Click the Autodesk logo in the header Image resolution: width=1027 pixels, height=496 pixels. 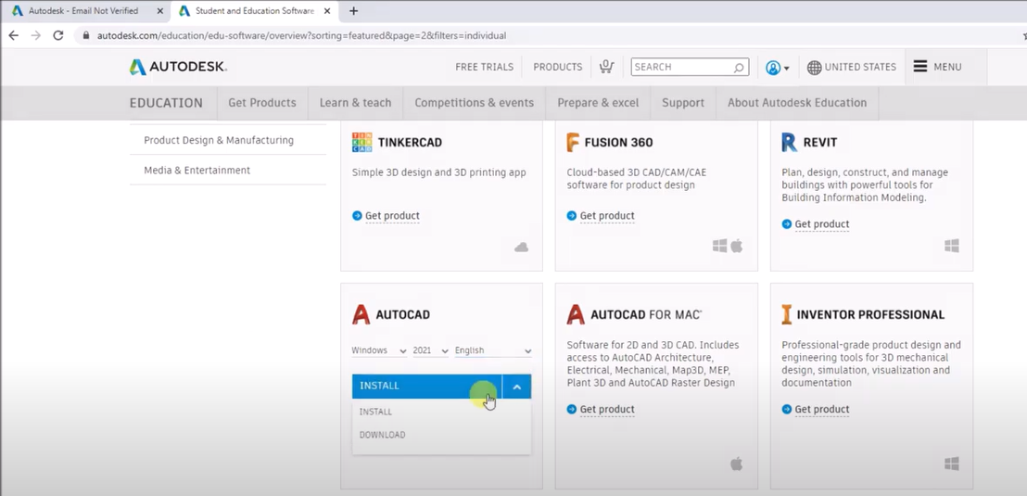pyautogui.click(x=178, y=67)
